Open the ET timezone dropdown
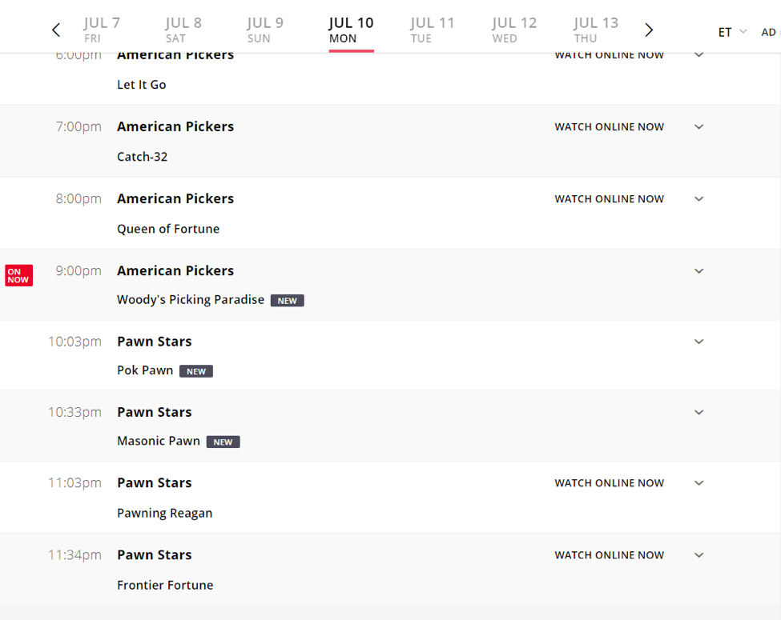The height and width of the screenshot is (620, 781). 732,32
